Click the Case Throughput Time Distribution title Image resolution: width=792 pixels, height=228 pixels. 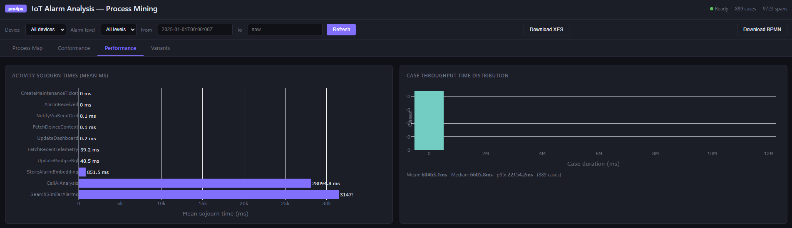tap(457, 76)
